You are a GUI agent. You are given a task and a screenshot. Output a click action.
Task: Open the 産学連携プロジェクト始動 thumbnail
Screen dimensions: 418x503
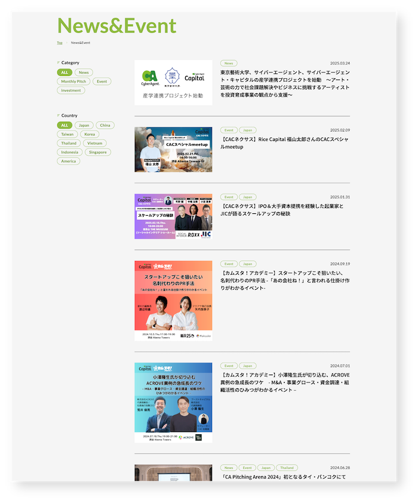click(173, 83)
